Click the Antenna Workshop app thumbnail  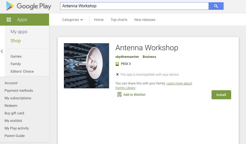point(87,66)
